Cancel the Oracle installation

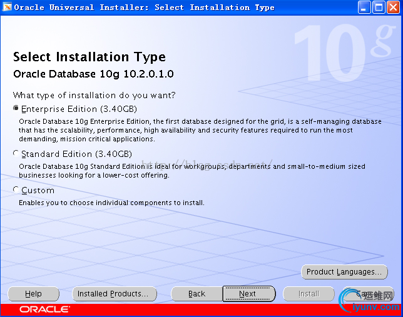click(x=368, y=294)
